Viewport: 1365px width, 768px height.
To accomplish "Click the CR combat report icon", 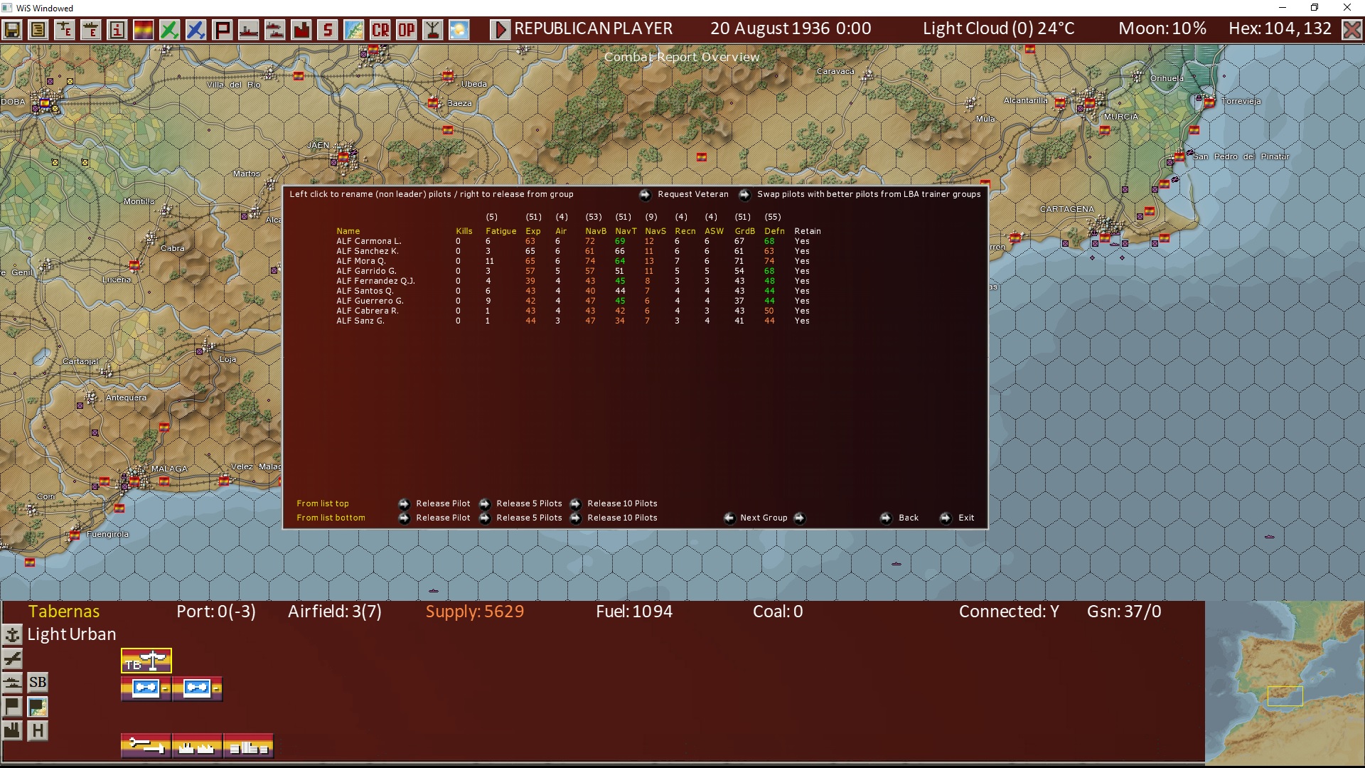I will pos(380,29).
